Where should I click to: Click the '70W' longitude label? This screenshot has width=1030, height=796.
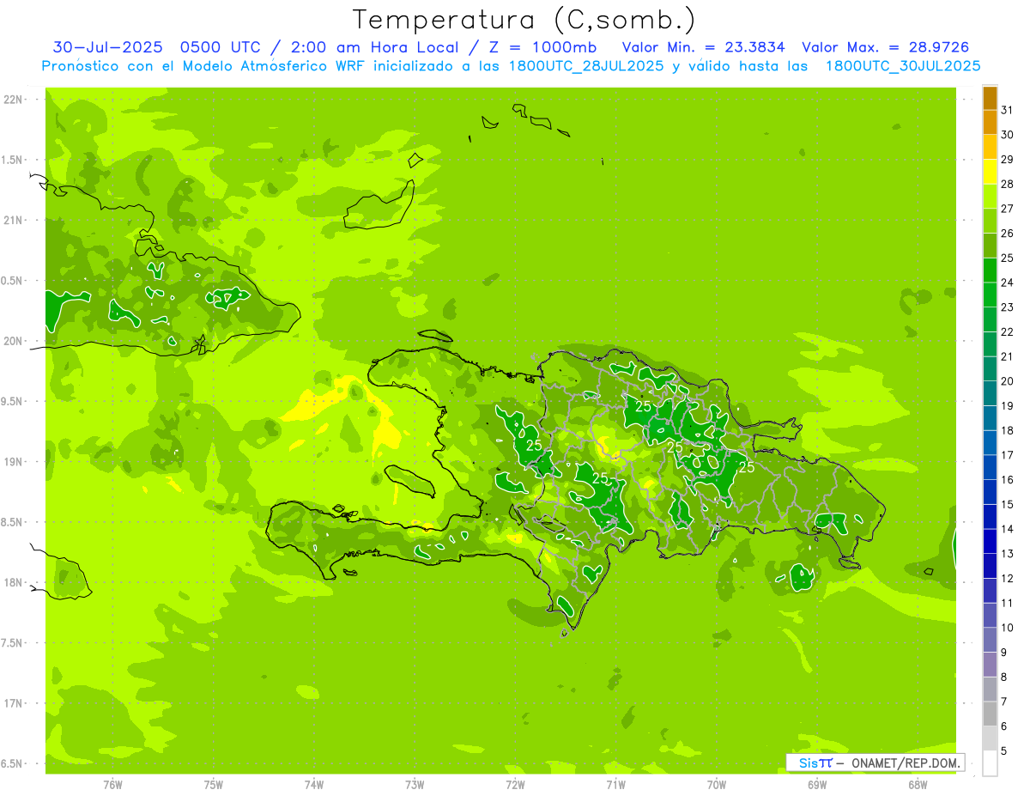717,785
